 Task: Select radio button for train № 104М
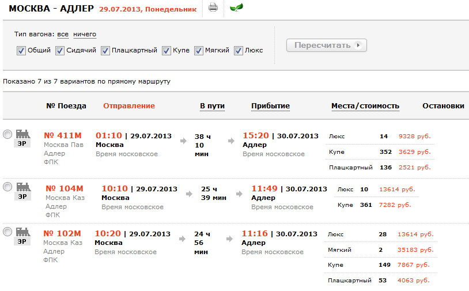tap(7, 187)
